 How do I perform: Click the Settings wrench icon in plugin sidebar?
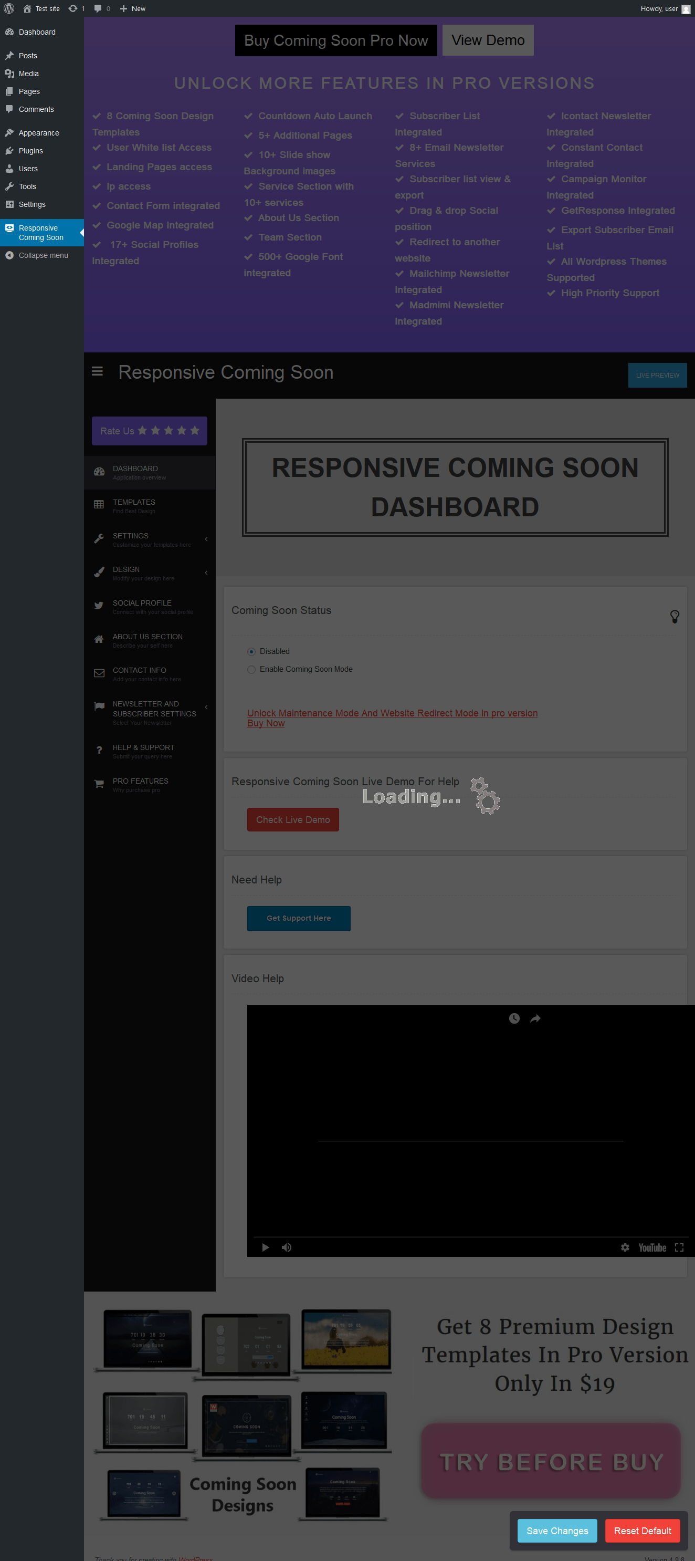click(99, 539)
